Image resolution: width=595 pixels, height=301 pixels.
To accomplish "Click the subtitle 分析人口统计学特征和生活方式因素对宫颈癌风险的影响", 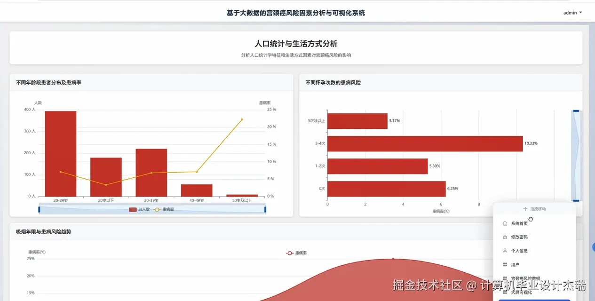I will [x=296, y=55].
